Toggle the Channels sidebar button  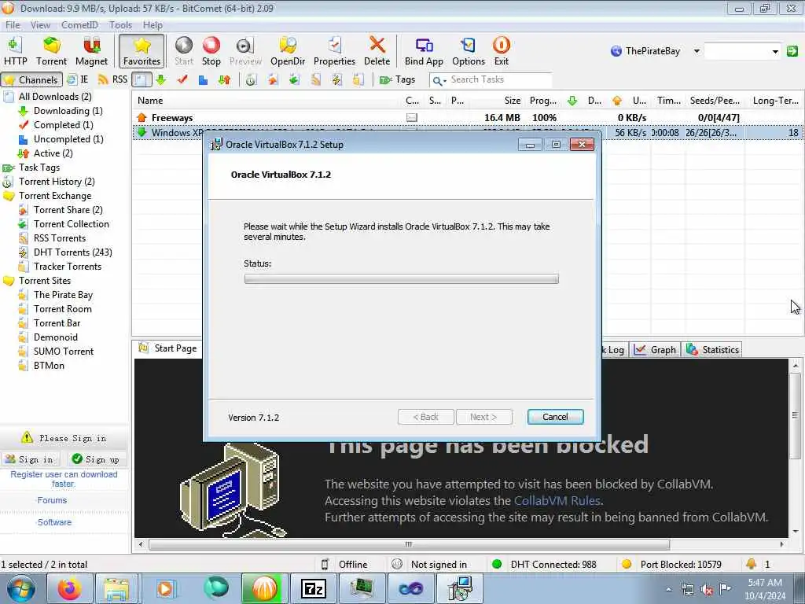point(31,79)
